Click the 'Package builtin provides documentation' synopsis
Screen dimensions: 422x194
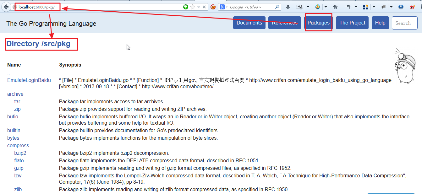[139, 130]
